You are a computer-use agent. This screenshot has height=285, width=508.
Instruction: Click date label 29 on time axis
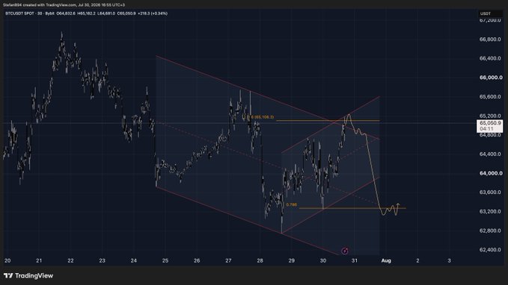click(292, 260)
